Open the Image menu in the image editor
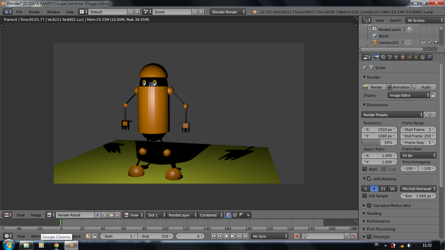The height and width of the screenshot is (250, 445). pos(36,215)
